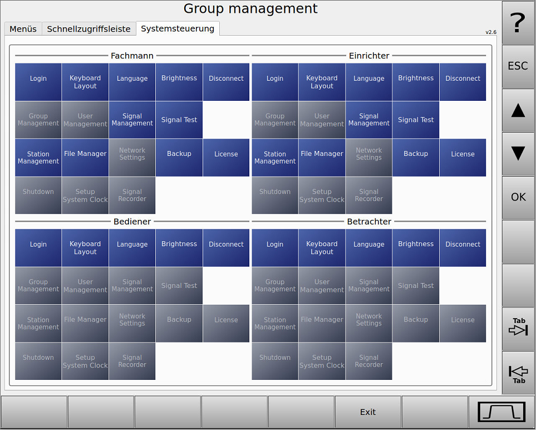Click the up arrow navigation icon

point(517,110)
